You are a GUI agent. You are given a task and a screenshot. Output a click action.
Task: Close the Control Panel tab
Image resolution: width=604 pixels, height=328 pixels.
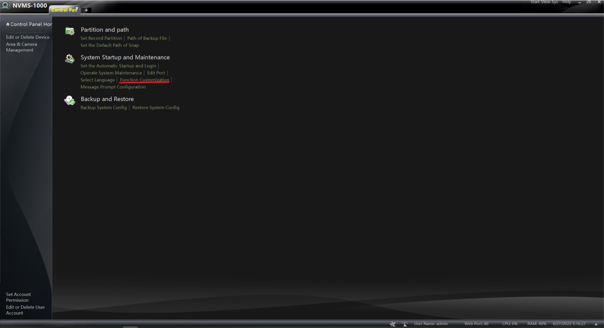[x=77, y=8]
